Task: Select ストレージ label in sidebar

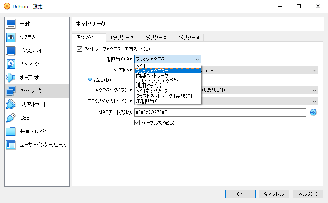Action: pos(29,64)
